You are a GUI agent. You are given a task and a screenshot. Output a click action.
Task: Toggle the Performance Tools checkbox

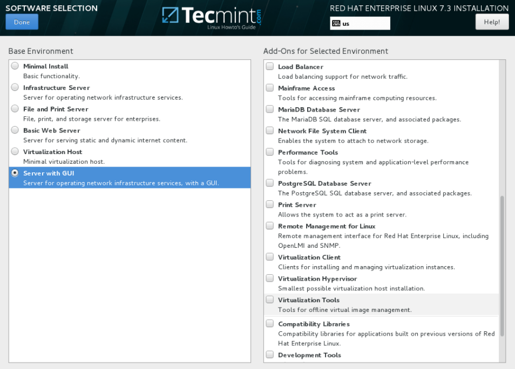(270, 152)
